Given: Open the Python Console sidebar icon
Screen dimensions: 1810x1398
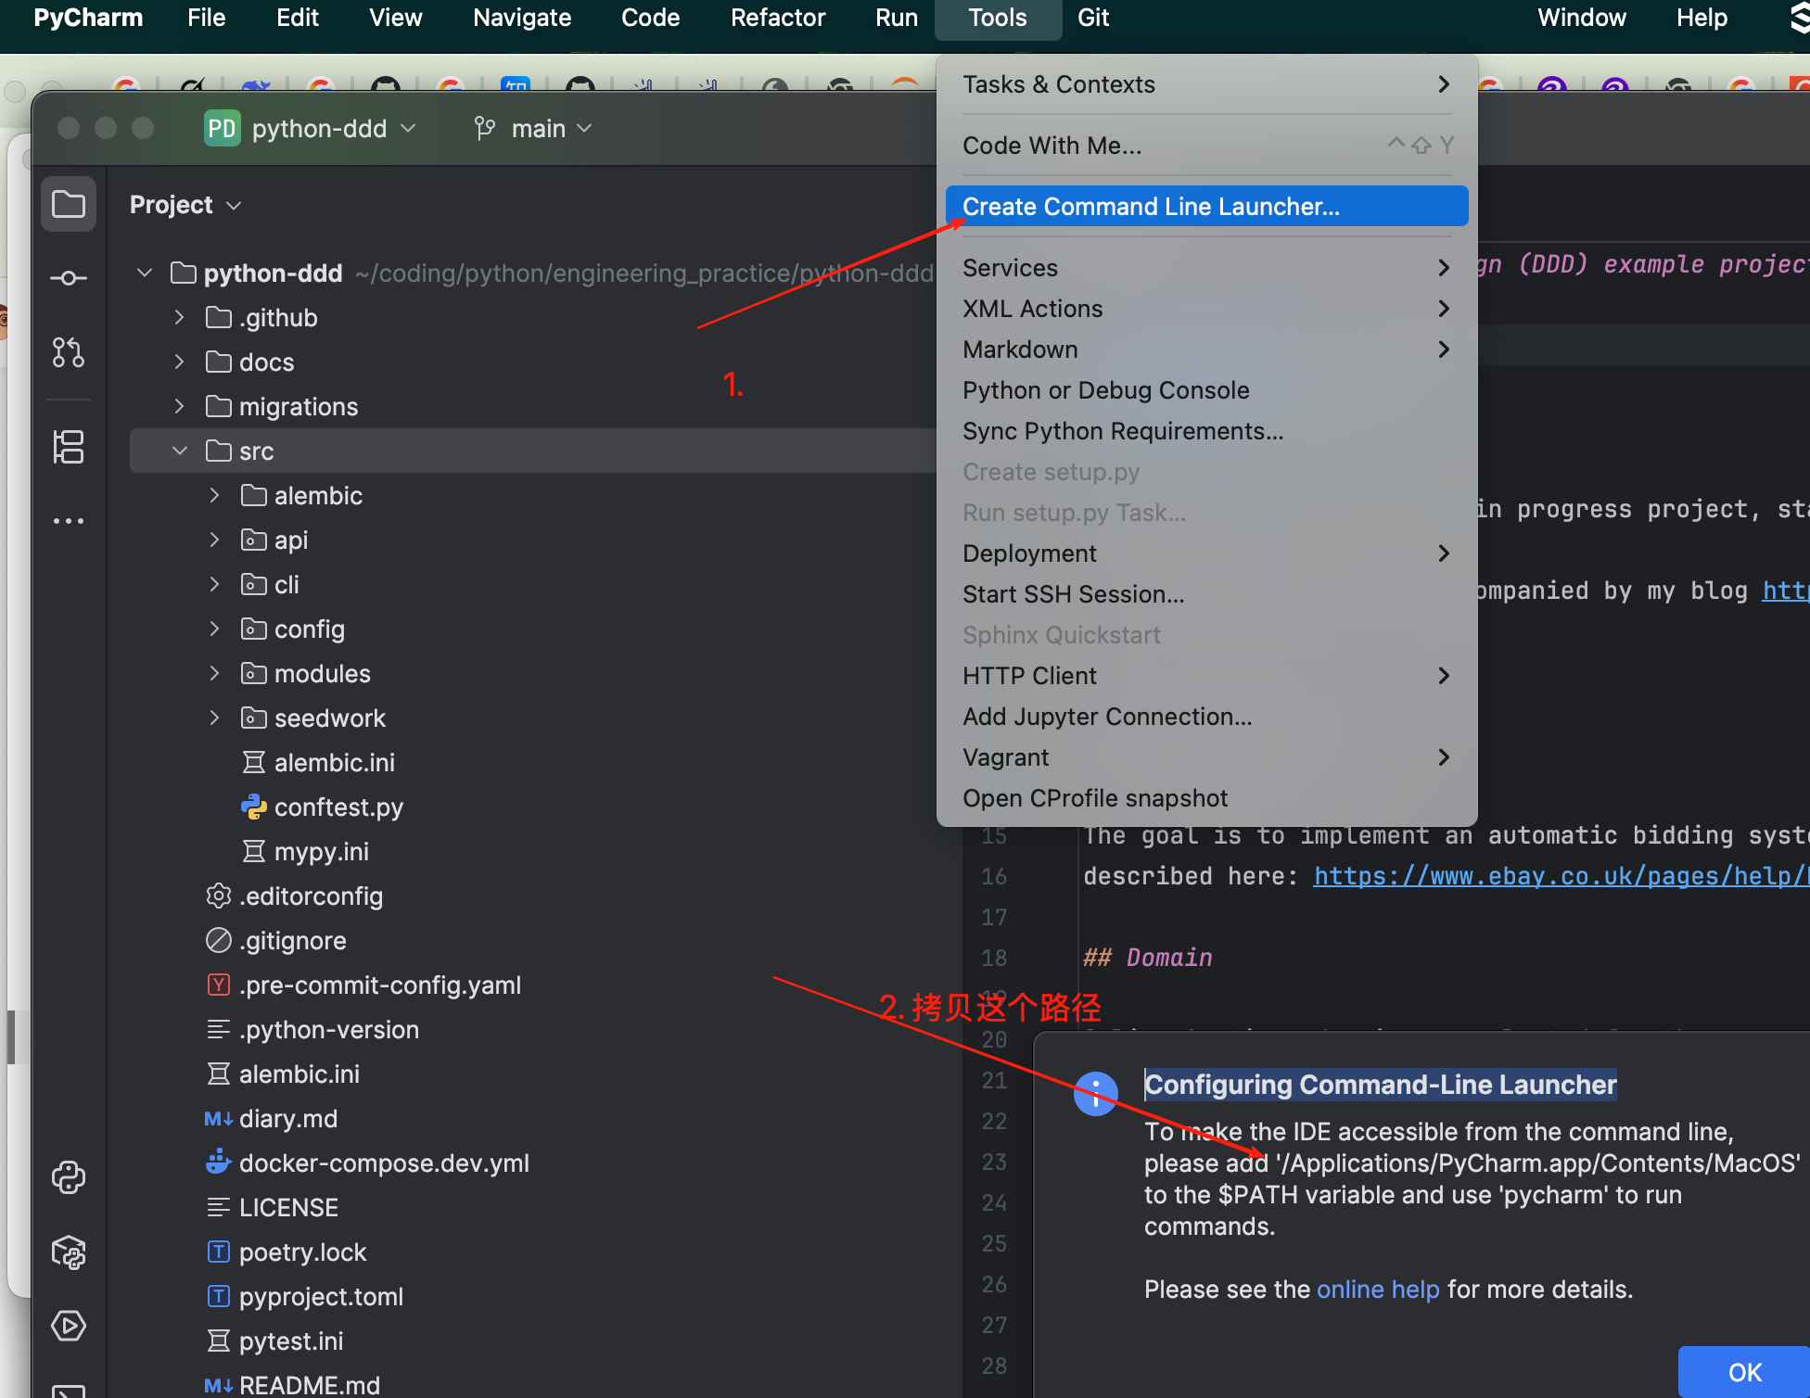Looking at the screenshot, I should (69, 1177).
